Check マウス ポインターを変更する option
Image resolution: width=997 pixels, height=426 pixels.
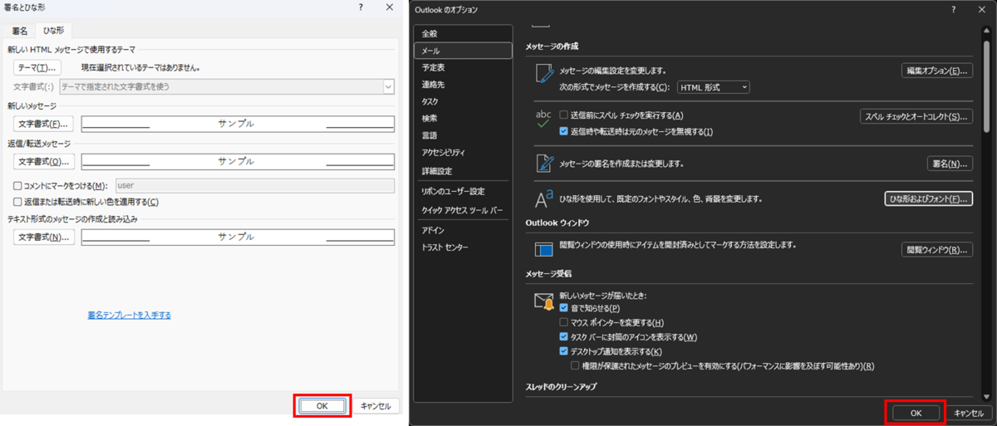(563, 322)
